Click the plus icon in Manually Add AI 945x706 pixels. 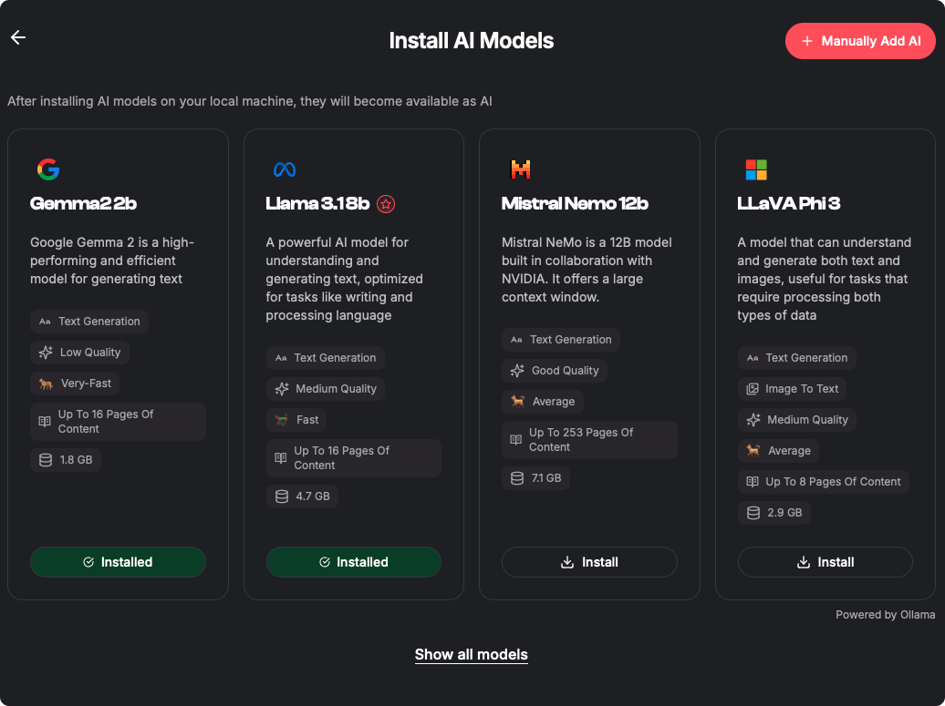[807, 41]
